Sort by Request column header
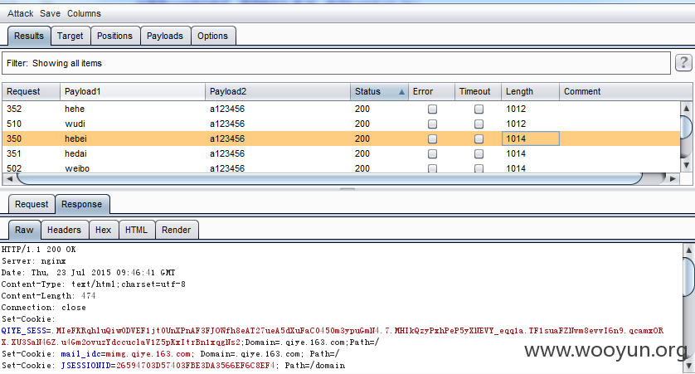695x374 pixels. [x=31, y=91]
